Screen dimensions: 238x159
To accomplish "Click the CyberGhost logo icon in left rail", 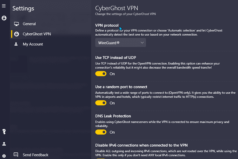I will click(4, 18).
